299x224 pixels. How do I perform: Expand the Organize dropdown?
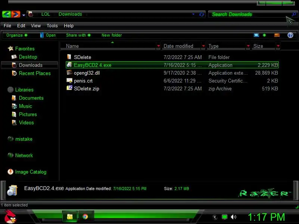click(x=17, y=35)
